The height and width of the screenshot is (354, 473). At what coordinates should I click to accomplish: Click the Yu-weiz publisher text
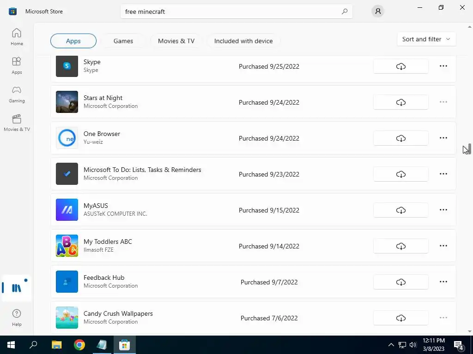click(x=93, y=142)
